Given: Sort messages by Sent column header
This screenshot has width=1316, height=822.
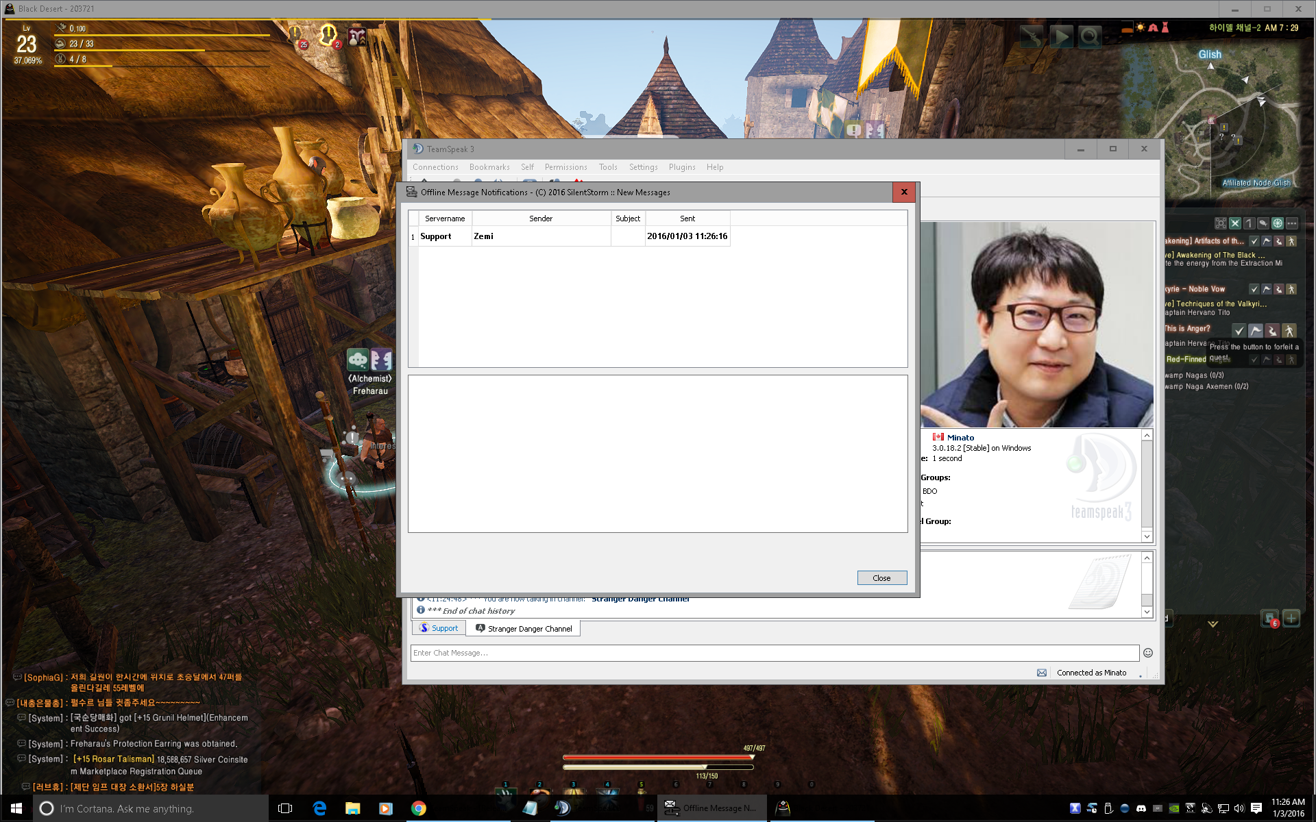Looking at the screenshot, I should (x=687, y=219).
